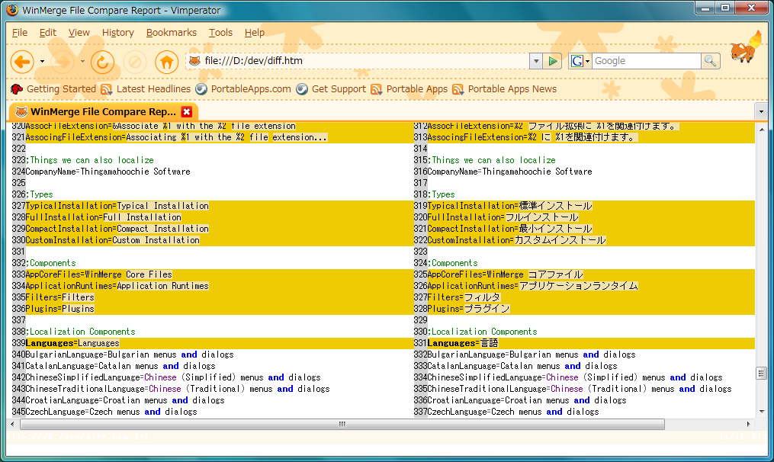The width and height of the screenshot is (774, 462).
Task: Click the search magnifier icon
Action: coord(710,61)
